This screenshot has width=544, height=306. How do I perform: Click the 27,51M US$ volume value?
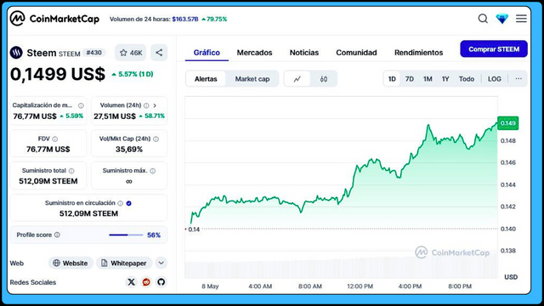tap(115, 116)
